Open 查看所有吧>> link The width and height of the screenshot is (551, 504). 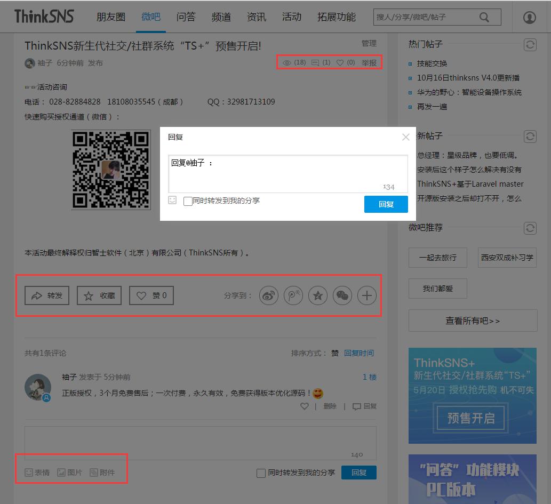coord(472,321)
